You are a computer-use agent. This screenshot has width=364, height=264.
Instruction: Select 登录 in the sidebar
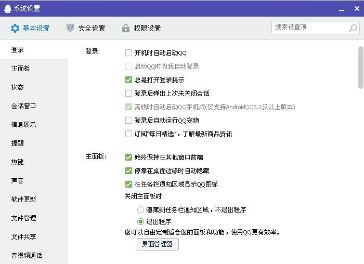[34, 50]
